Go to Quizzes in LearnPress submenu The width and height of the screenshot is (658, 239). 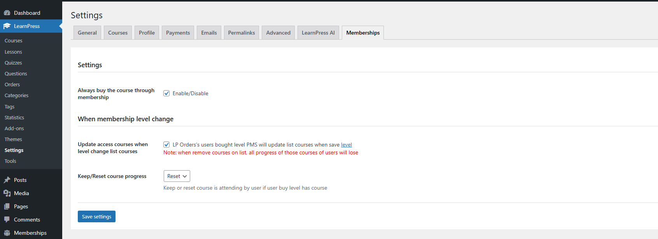tap(13, 63)
